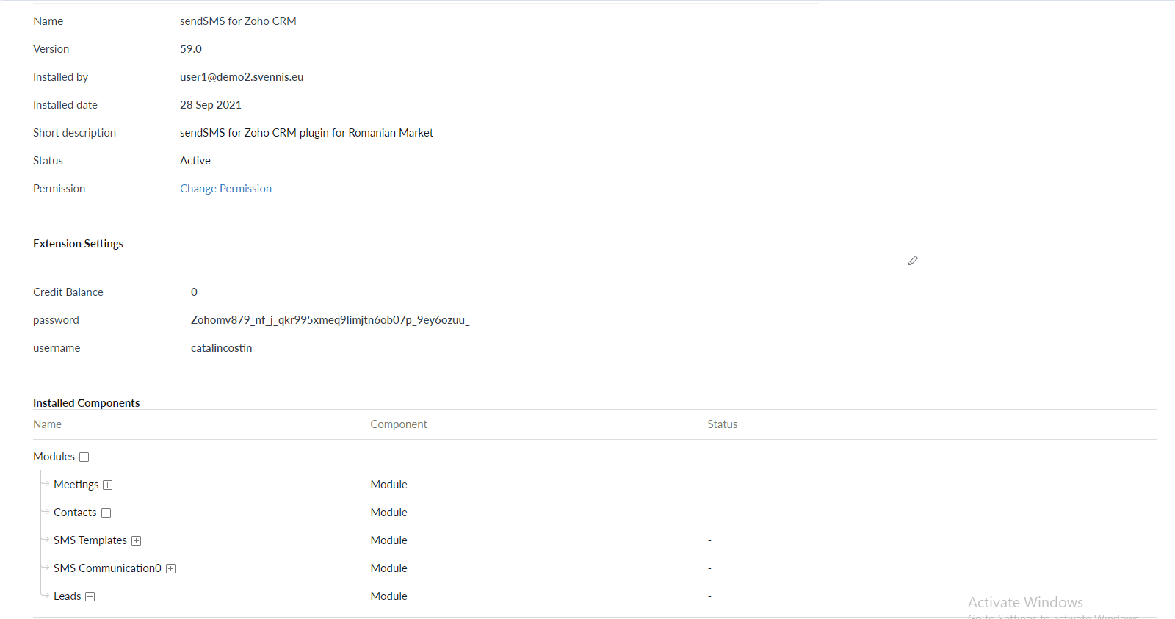Click the Module cell in SMS Templates row
Image resolution: width=1175 pixels, height=619 pixels.
388,540
